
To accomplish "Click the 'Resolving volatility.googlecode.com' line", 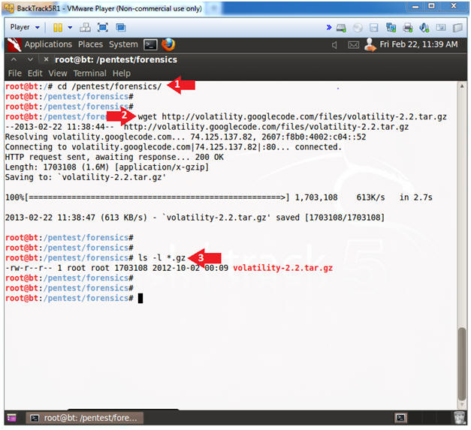I will coord(186,137).
